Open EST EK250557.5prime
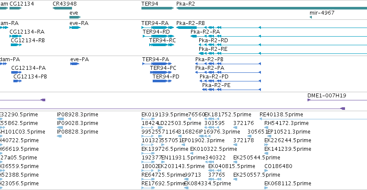 (x=235, y=180)
